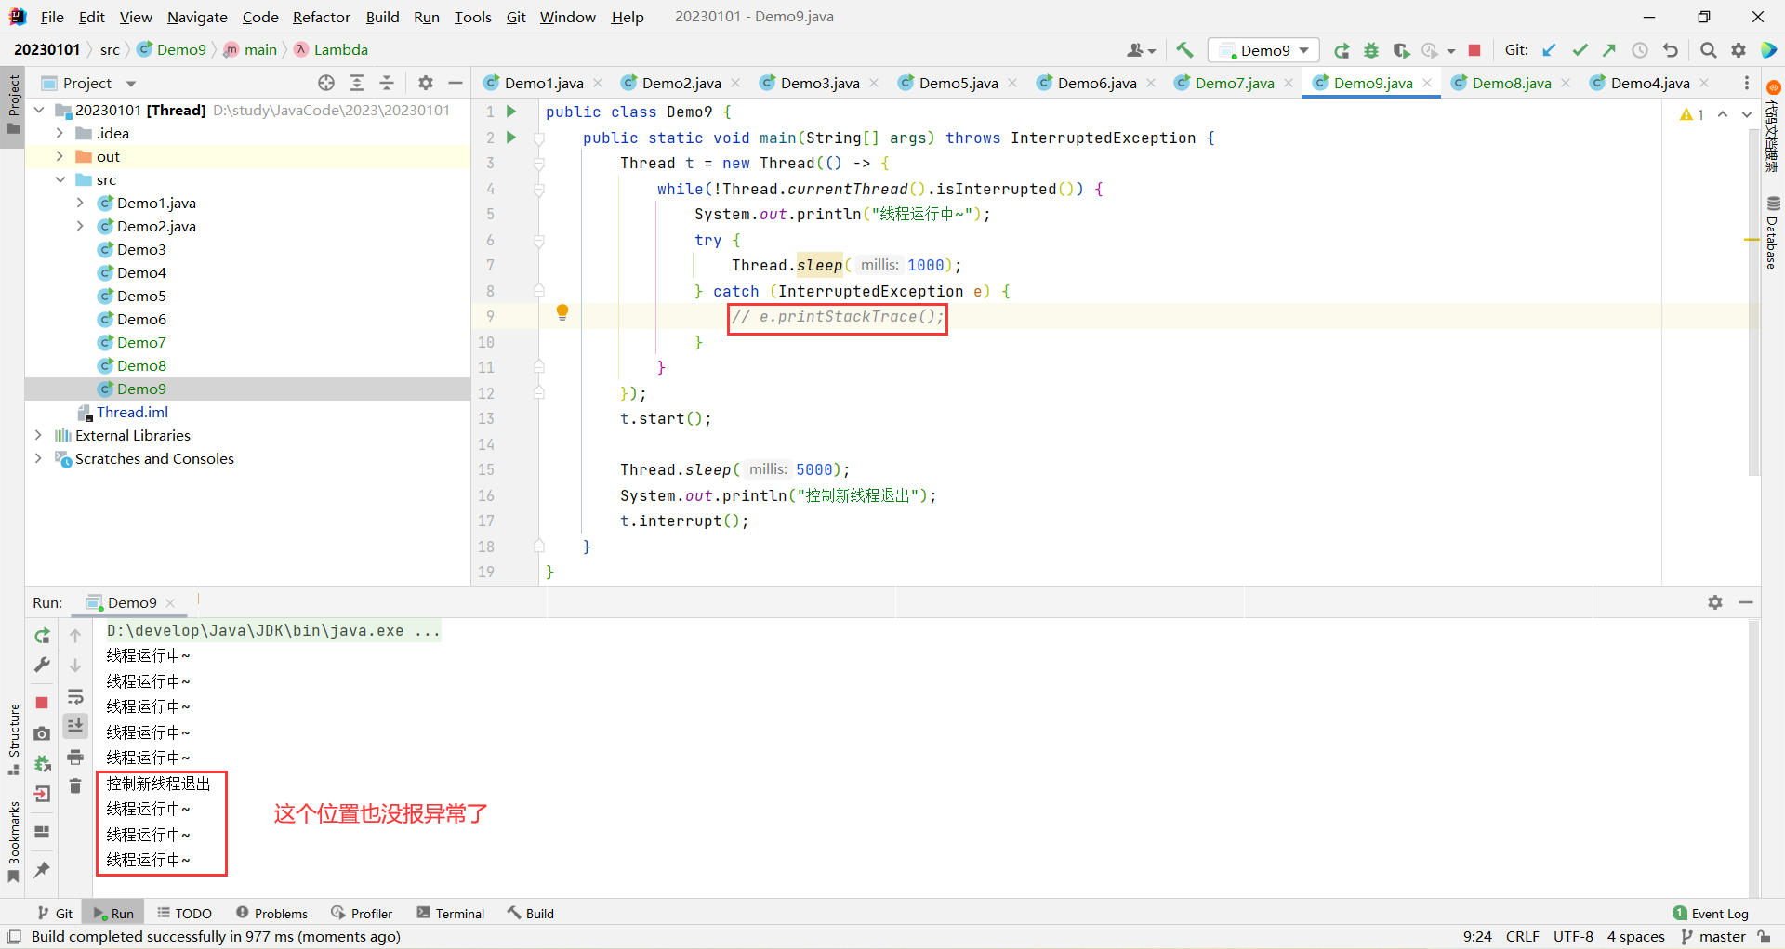Select Demo8 in project tree
The height and width of the screenshot is (949, 1785).
(x=141, y=365)
